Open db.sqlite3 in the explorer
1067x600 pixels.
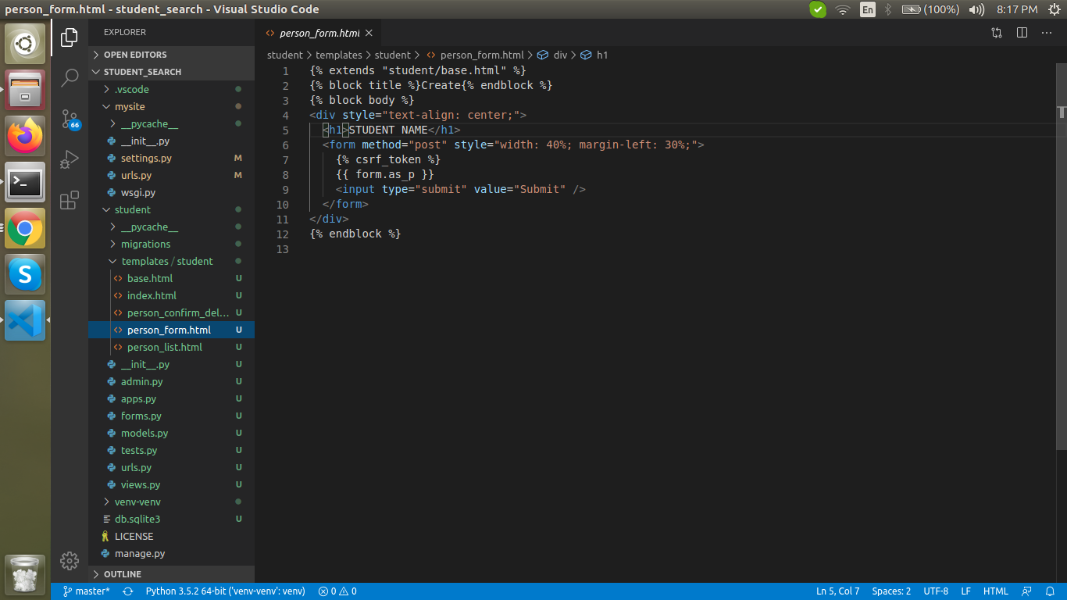172,519
